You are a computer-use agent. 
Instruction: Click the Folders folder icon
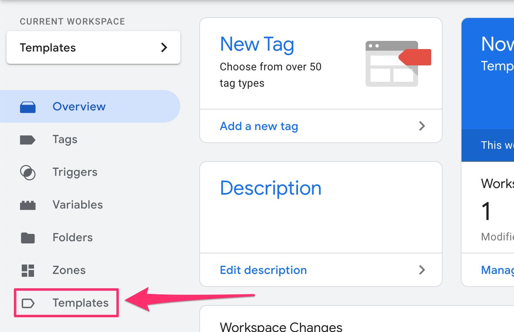coord(28,238)
